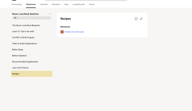Viewport: 192px width, 111px height.
Task: View the Map tab
Action: tap(66, 5)
